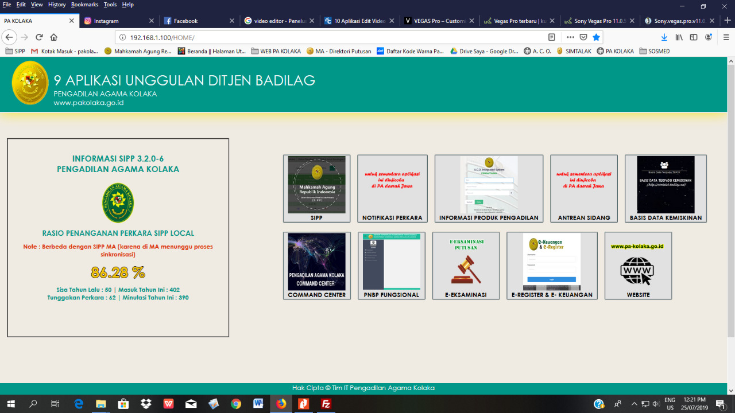The width and height of the screenshot is (735, 413).
Task: Open the Downloads arrow in the toolbar
Action: [664, 36]
